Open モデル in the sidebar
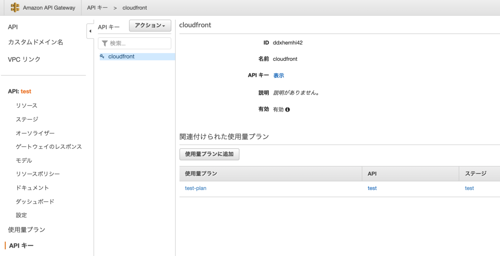 24,160
